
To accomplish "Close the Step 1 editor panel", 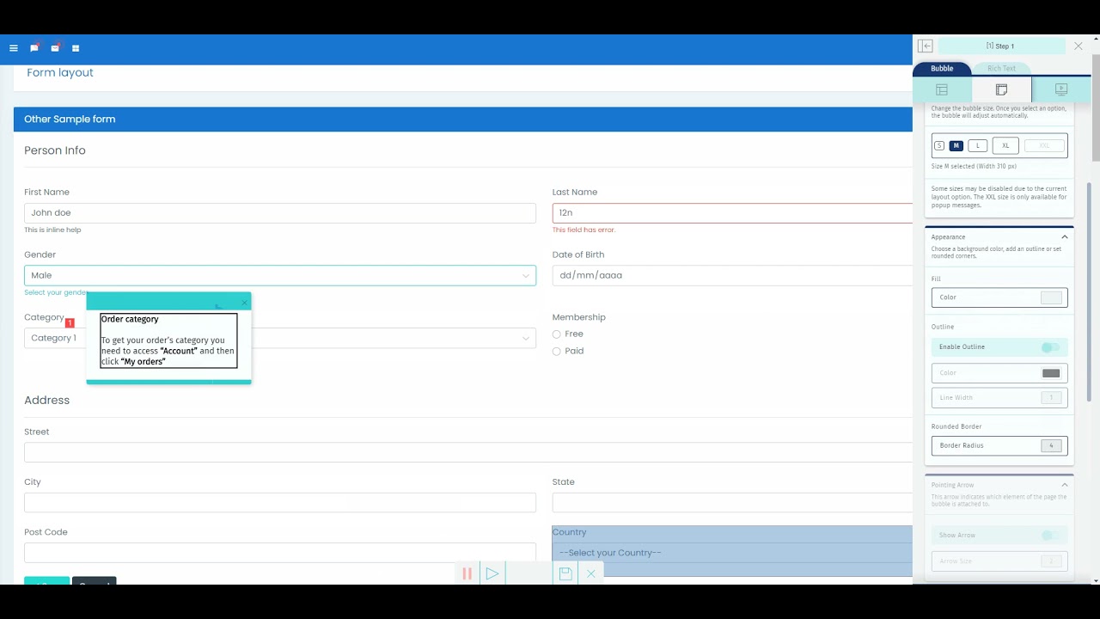I will pos(1079,46).
